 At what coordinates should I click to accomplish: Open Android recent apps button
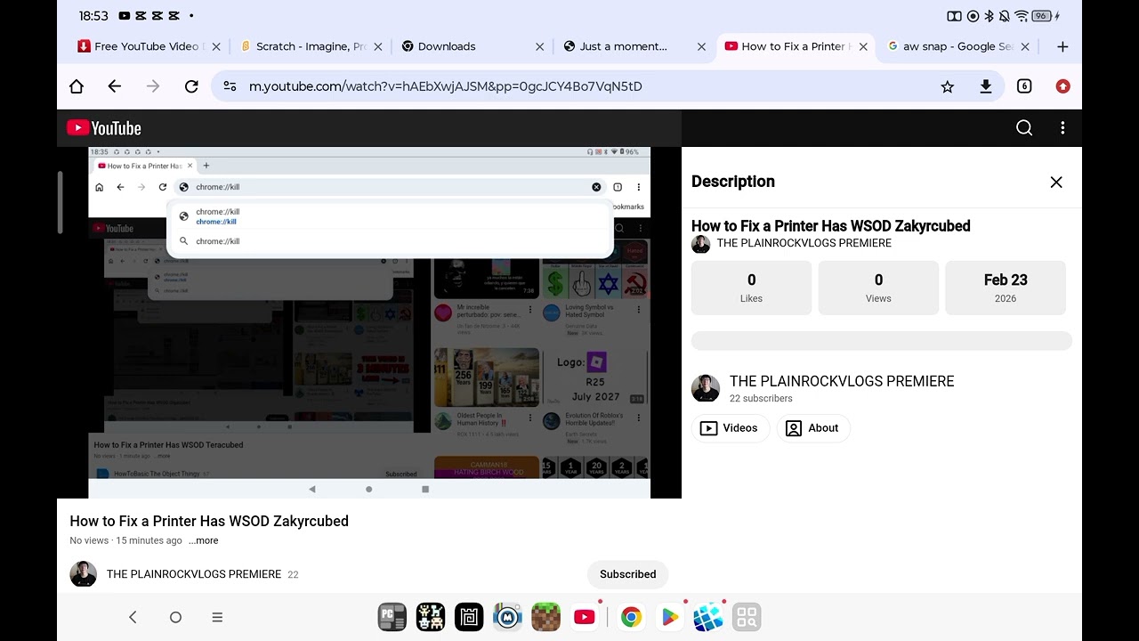coord(217,617)
